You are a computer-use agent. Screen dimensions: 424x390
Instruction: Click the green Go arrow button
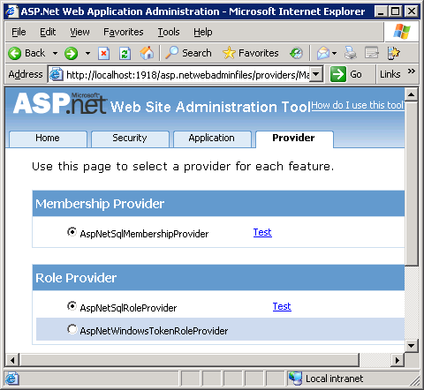337,74
